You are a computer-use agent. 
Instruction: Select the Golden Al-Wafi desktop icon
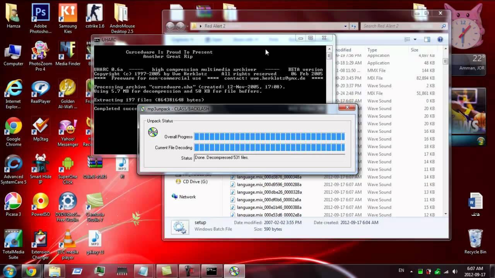[x=68, y=94]
